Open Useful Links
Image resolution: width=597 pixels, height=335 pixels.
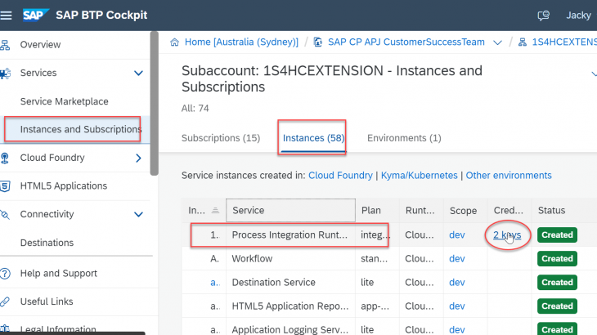(47, 301)
